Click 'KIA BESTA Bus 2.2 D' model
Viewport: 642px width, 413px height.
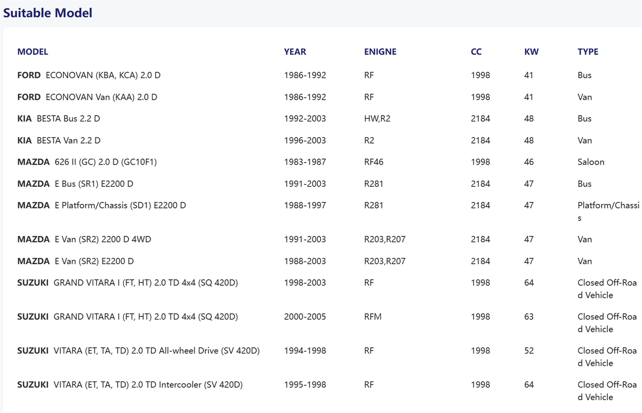tap(59, 119)
